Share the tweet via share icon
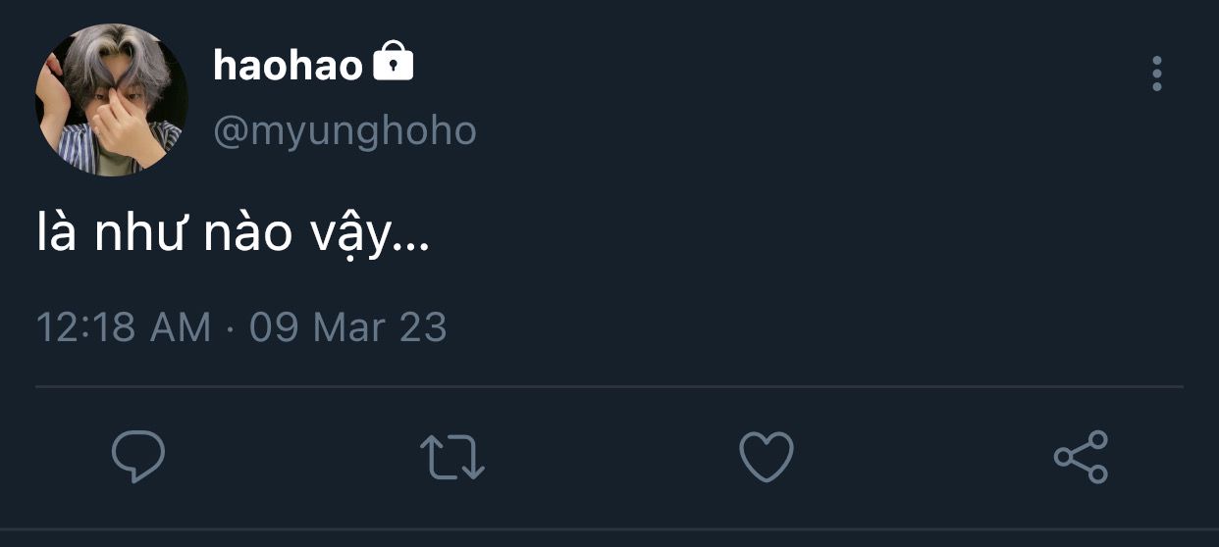The height and width of the screenshot is (547, 1219). [x=1081, y=457]
